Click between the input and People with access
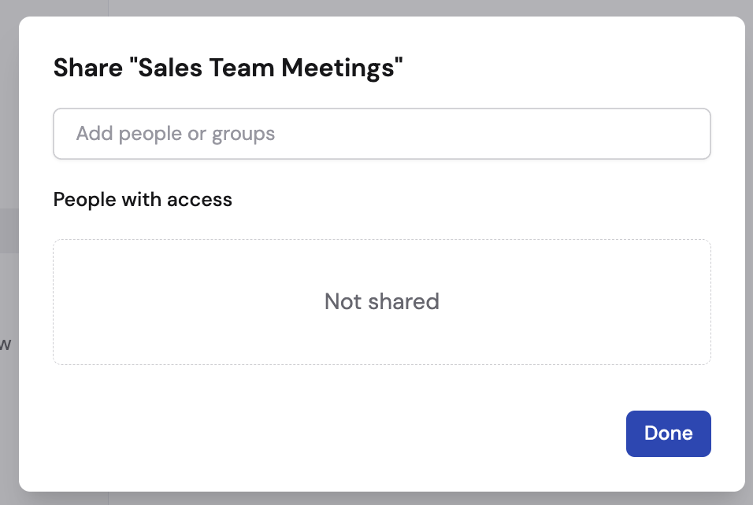Image resolution: width=753 pixels, height=505 pixels. (x=381, y=173)
